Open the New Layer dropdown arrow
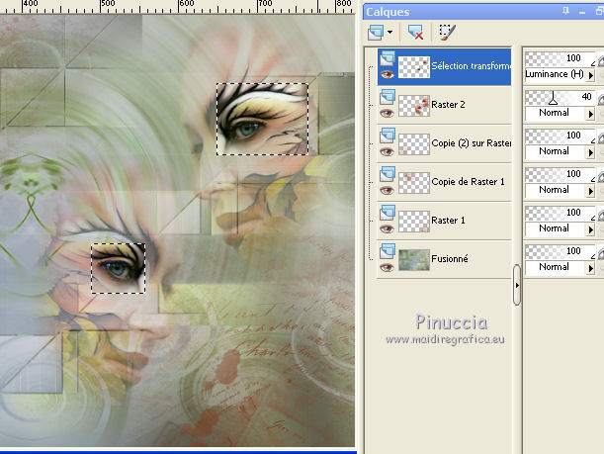Screen dimensions: 604x454 point(390,33)
